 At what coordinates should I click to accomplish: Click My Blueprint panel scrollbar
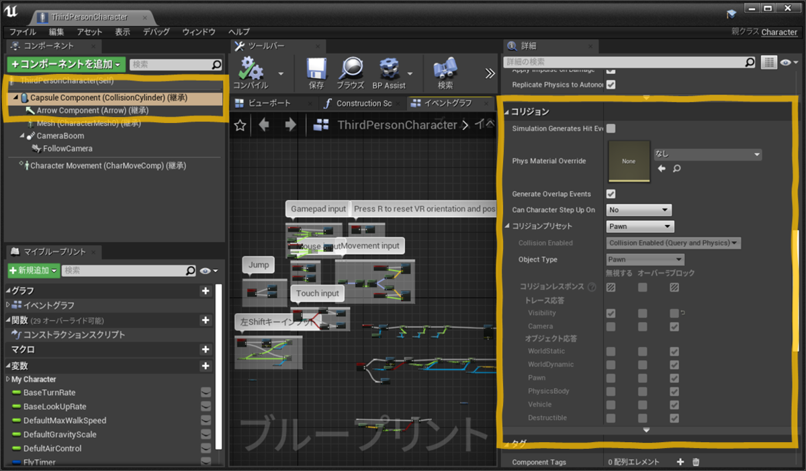218,366
